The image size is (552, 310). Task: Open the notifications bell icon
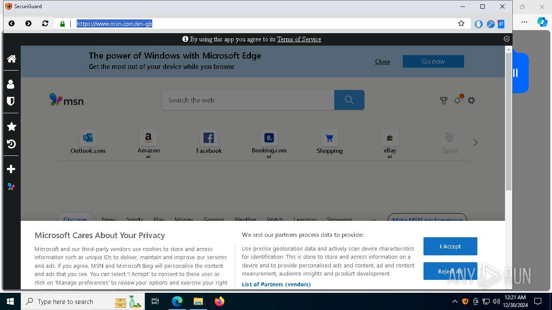[458, 100]
